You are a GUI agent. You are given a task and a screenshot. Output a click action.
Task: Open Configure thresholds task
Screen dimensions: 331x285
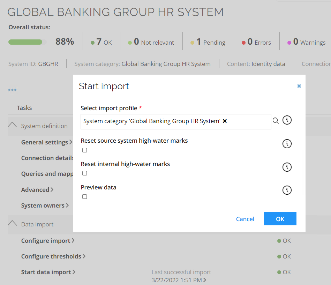coord(53,256)
